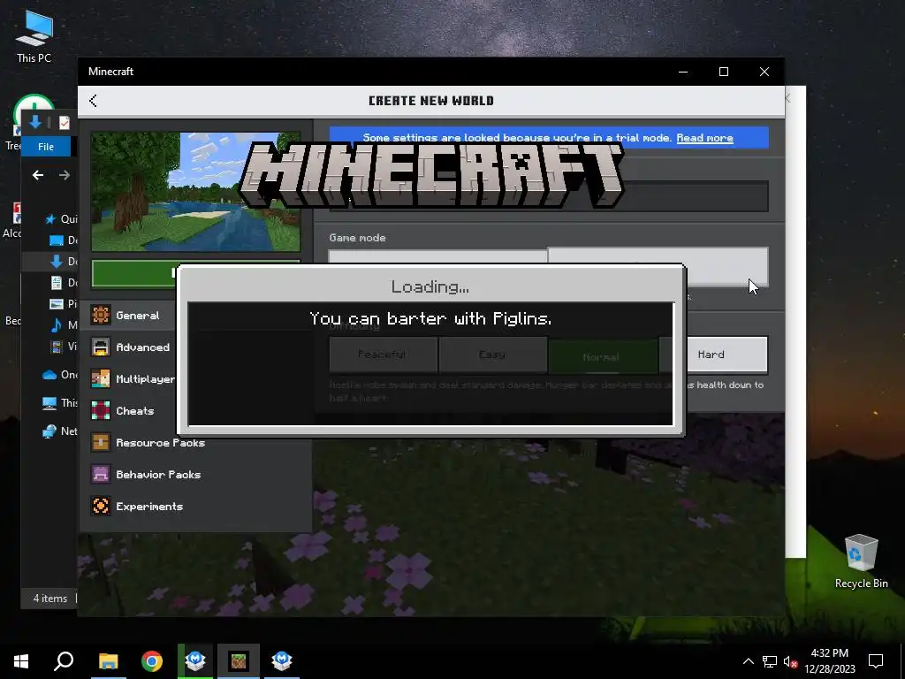The image size is (905, 679).
Task: Open the clock showing 4:32 PM
Action: [x=829, y=661]
